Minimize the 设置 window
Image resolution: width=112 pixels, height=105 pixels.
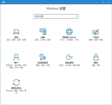point(97,2)
